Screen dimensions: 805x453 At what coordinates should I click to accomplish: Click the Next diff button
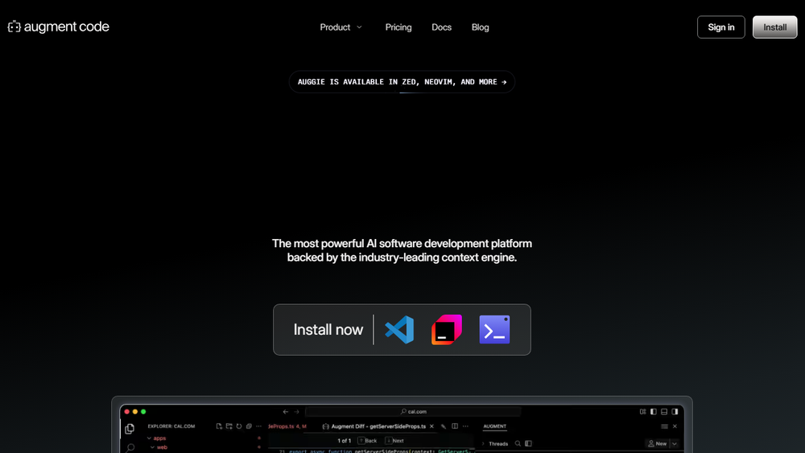394,441
